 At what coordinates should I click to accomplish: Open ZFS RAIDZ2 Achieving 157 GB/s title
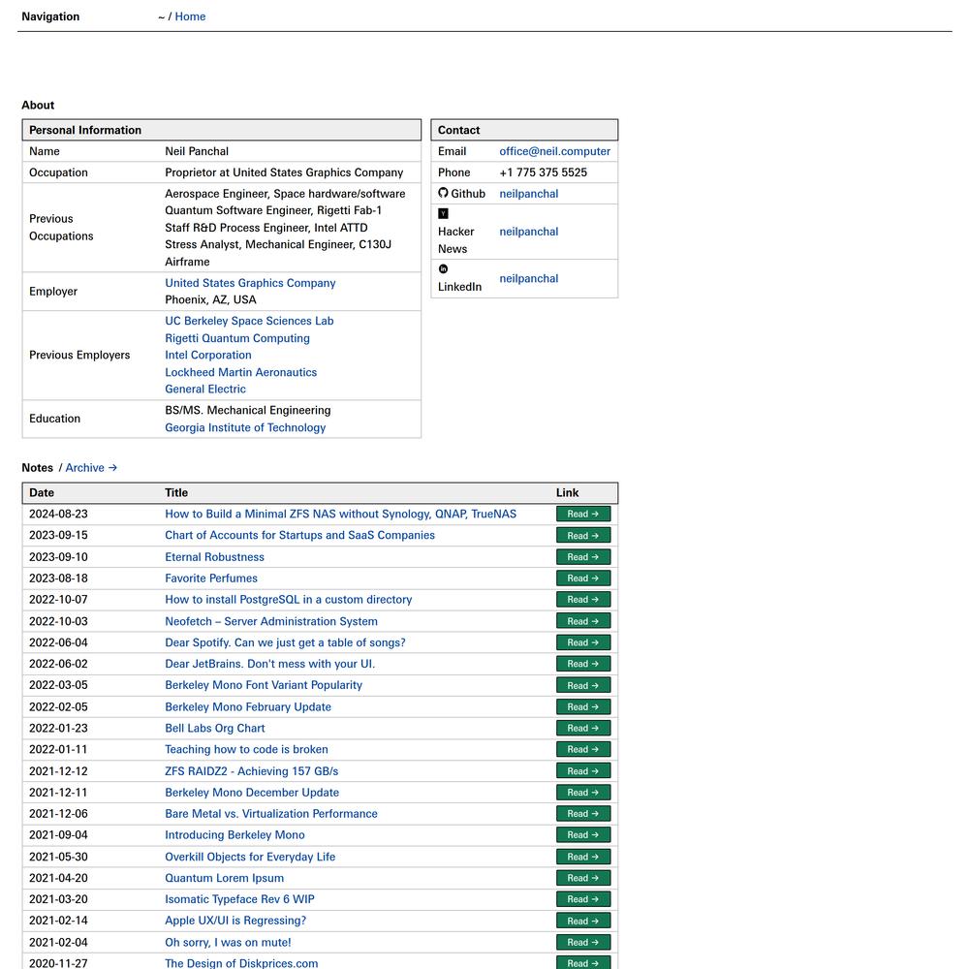coord(252,771)
